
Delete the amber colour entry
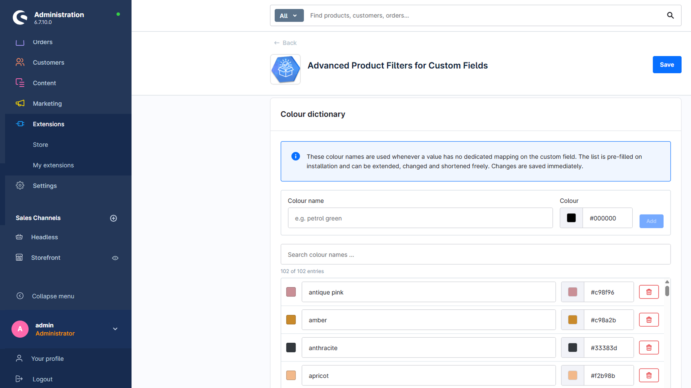(x=649, y=320)
